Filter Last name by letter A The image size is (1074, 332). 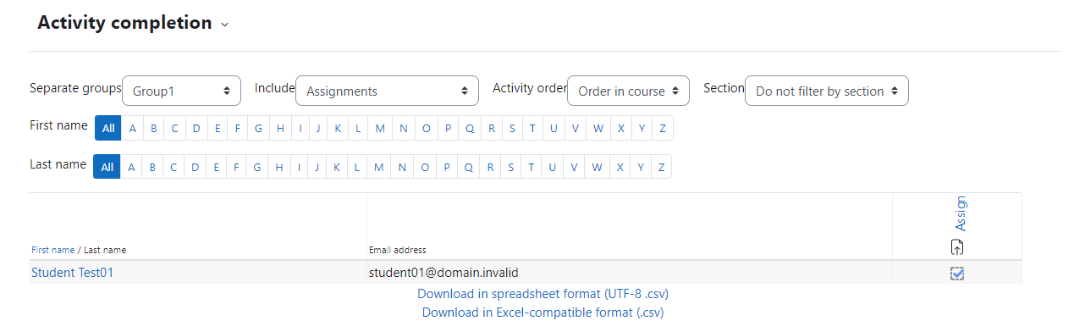131,167
